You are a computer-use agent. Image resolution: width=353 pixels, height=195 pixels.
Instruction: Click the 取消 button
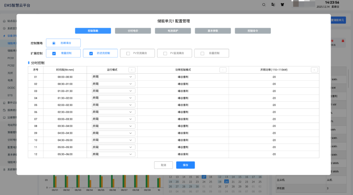[x=163, y=165]
